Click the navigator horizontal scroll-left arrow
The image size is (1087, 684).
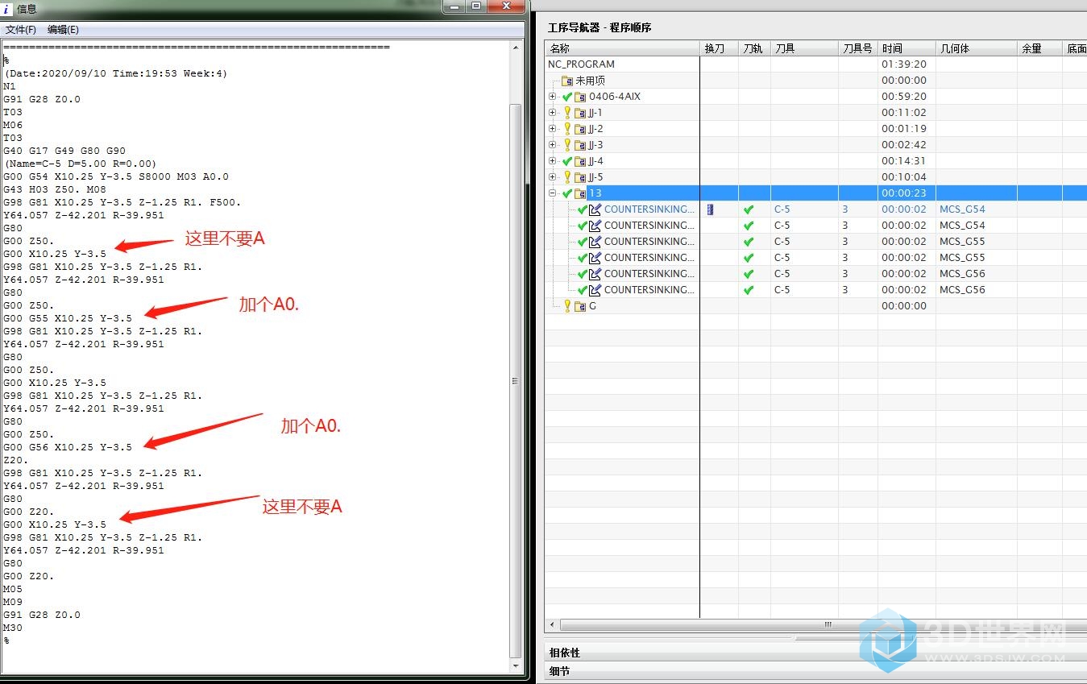coord(552,625)
